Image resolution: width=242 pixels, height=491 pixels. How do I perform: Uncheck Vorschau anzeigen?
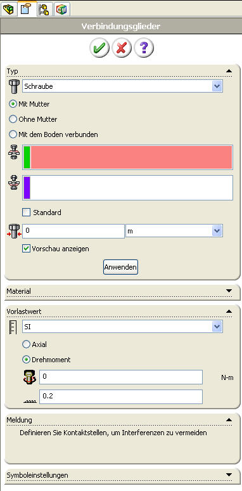(x=27, y=249)
